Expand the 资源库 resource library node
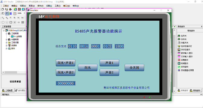 pos(6,45)
